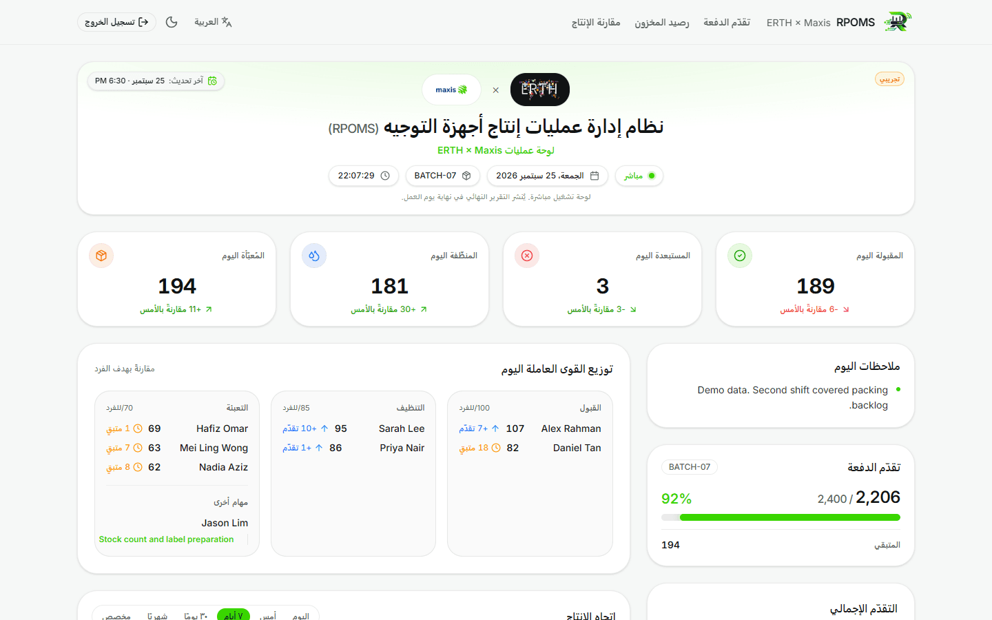
Task: Select the Hafiz Omar row
Action: click(x=177, y=428)
